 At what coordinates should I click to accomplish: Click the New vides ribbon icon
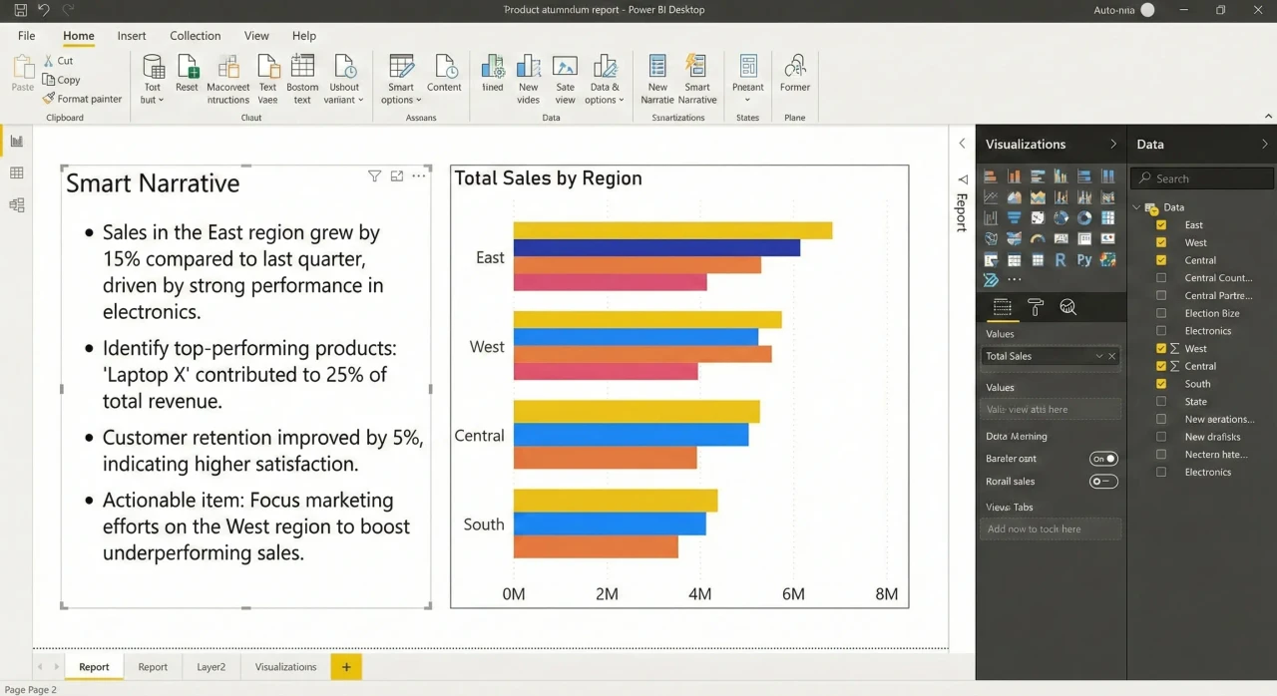pos(528,68)
